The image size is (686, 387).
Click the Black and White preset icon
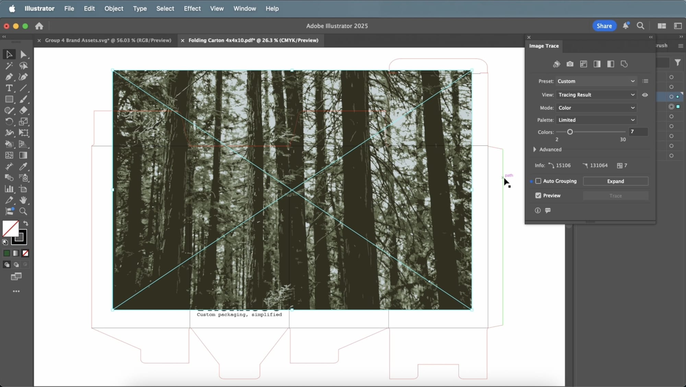[611, 64]
